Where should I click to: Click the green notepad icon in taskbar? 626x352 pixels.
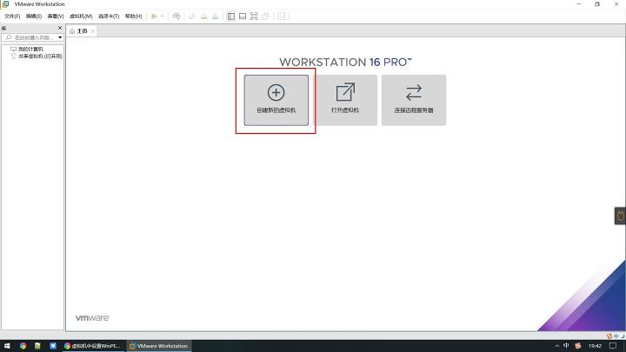tap(37, 346)
